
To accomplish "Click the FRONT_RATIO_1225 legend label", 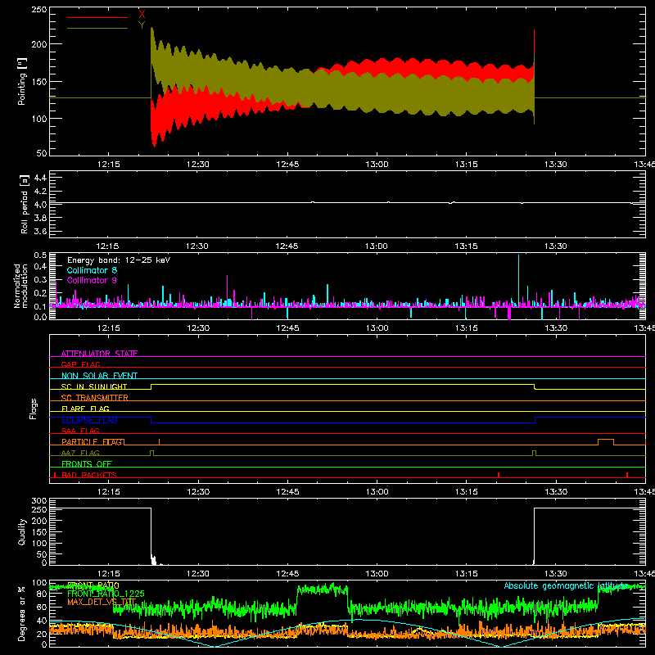I will click(106, 594).
